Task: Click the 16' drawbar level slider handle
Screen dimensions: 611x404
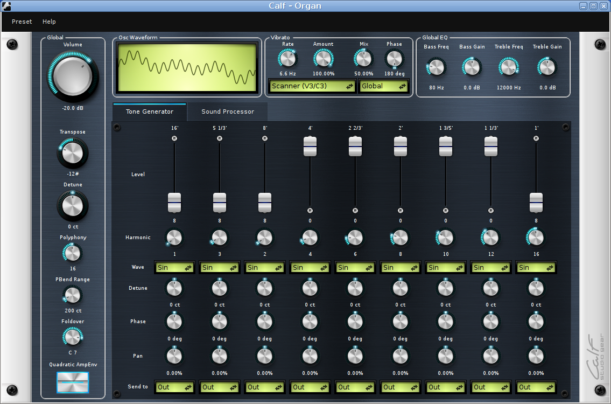Action: pos(174,203)
